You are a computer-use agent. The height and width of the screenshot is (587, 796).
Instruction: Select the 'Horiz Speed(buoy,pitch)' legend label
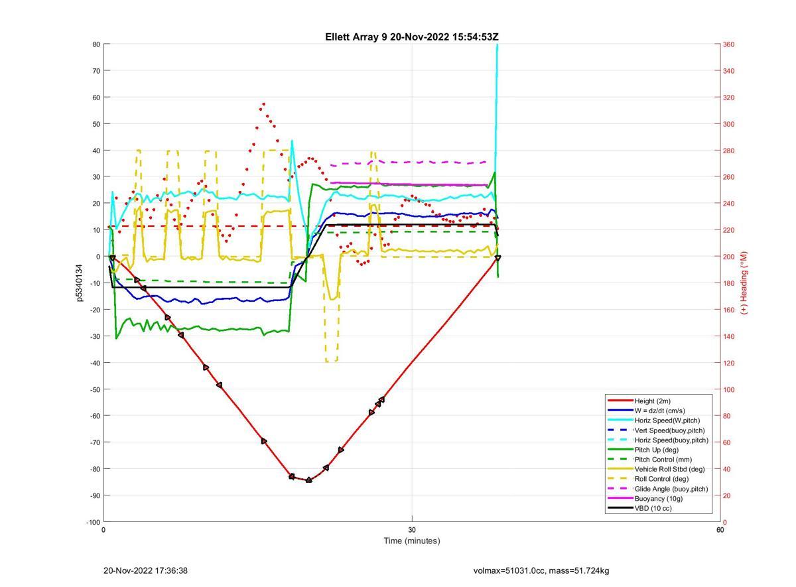tap(671, 440)
